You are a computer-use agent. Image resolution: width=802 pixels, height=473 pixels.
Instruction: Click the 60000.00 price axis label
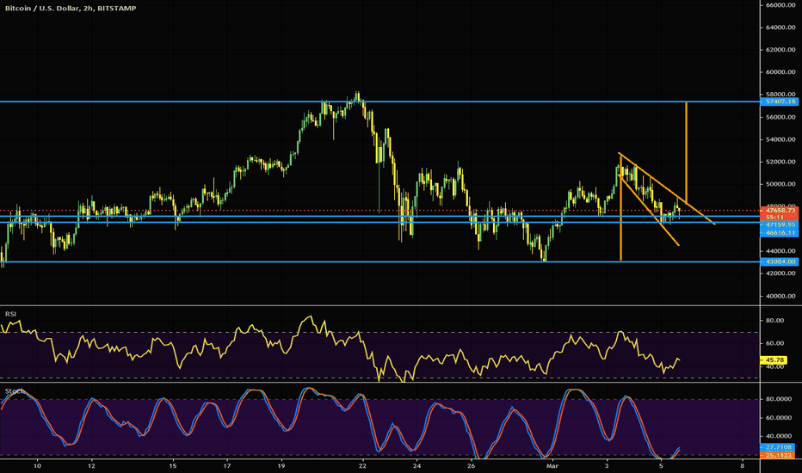[x=780, y=72]
